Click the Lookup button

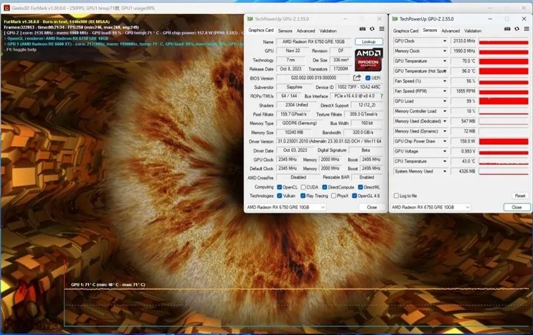(x=369, y=41)
